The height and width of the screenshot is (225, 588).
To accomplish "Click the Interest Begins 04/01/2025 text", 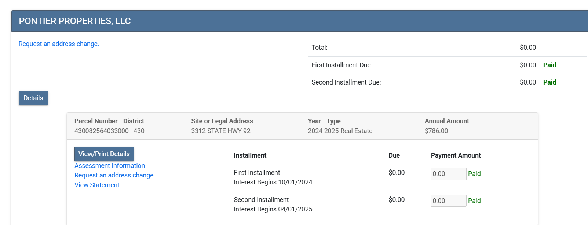I will coord(273,209).
